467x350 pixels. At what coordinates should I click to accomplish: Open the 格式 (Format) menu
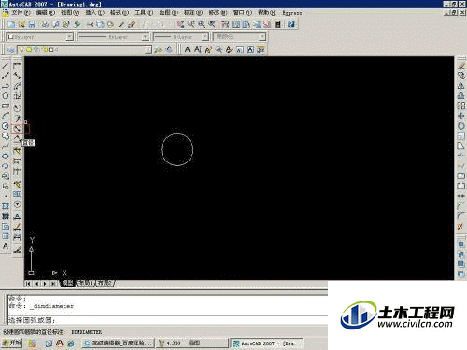click(x=120, y=13)
